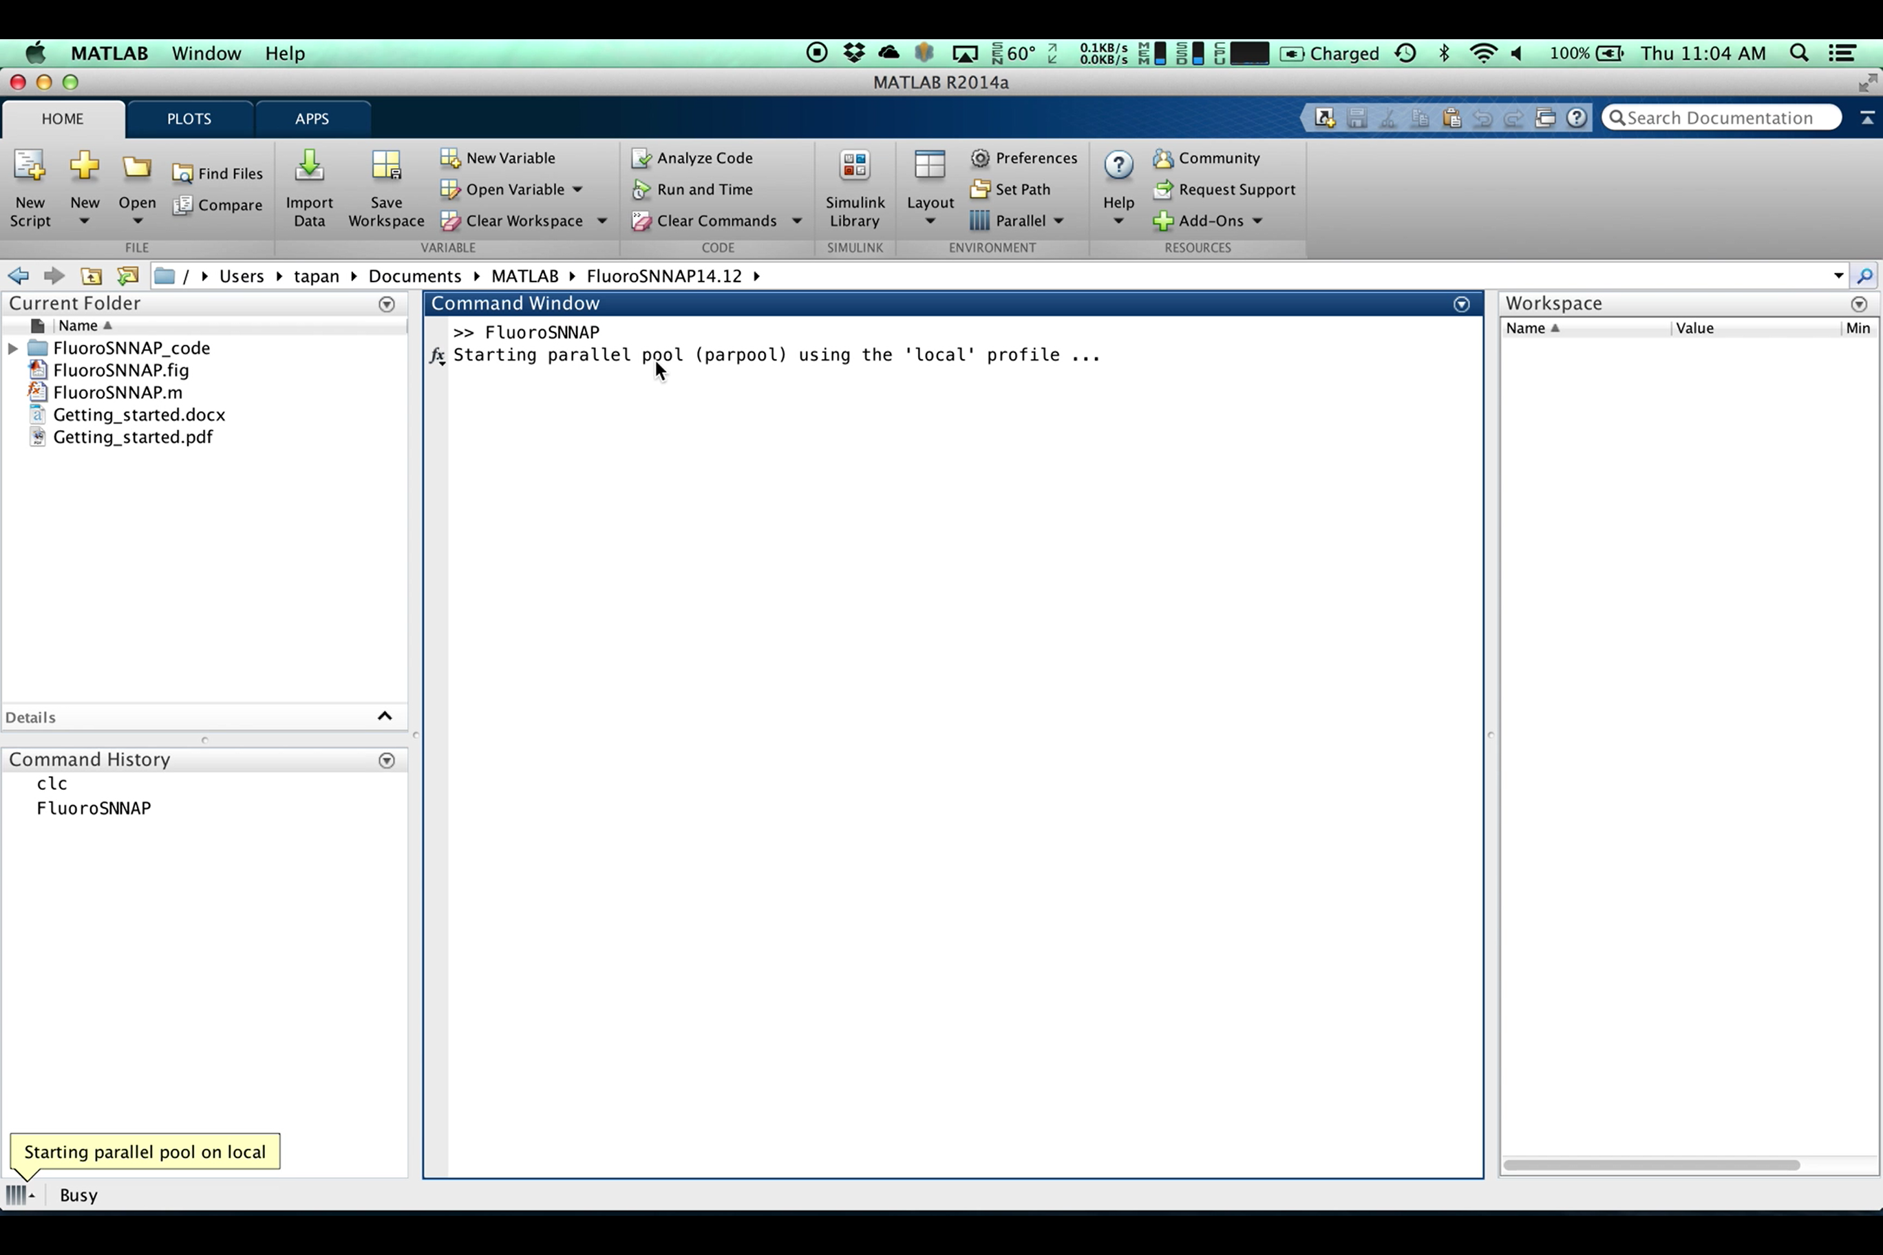
Task: Click Set Path
Action: [1010, 190]
